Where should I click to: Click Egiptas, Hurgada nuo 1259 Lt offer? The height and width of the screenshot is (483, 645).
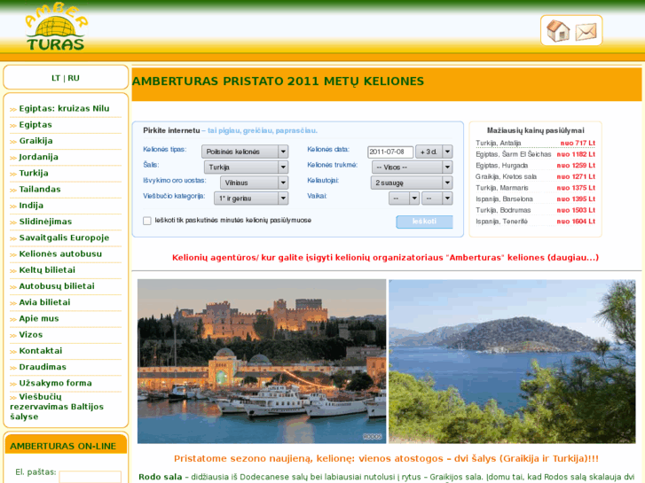coord(535,166)
